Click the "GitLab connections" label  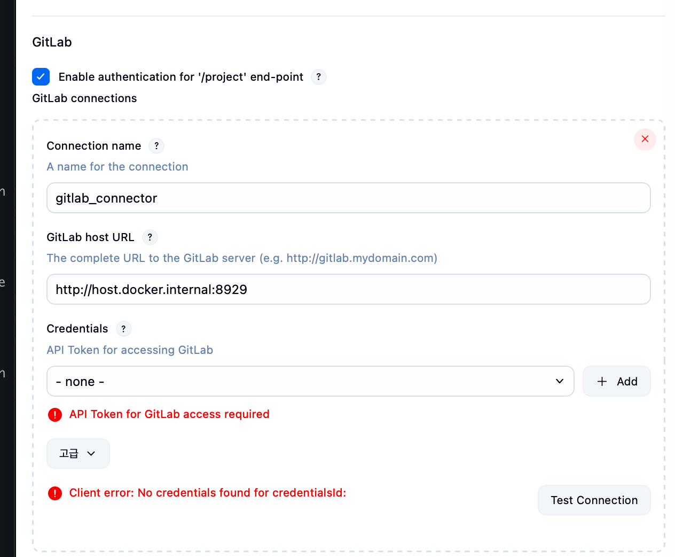(84, 98)
